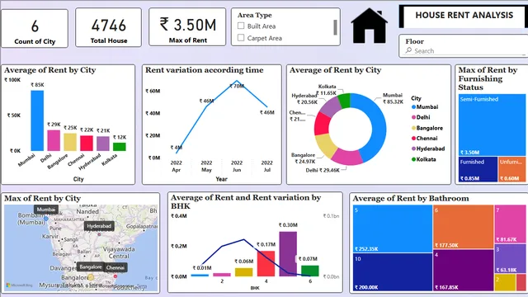Click the Hyderabad label on the map

(x=99, y=226)
